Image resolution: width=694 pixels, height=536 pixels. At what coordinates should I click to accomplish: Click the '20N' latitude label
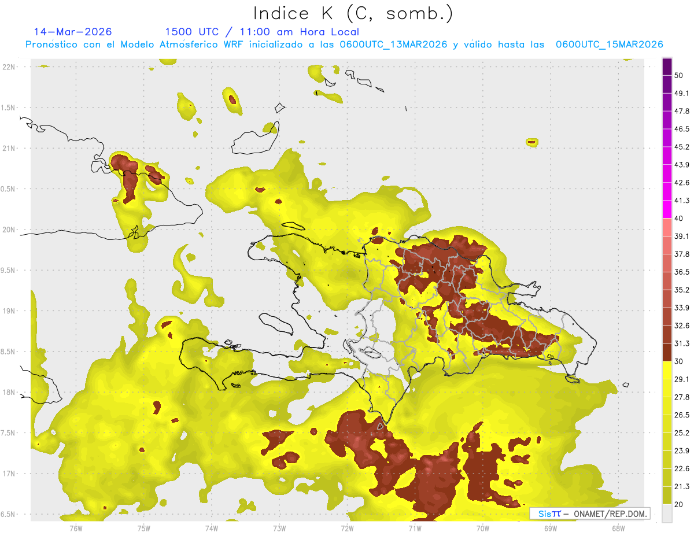[x=8, y=230]
